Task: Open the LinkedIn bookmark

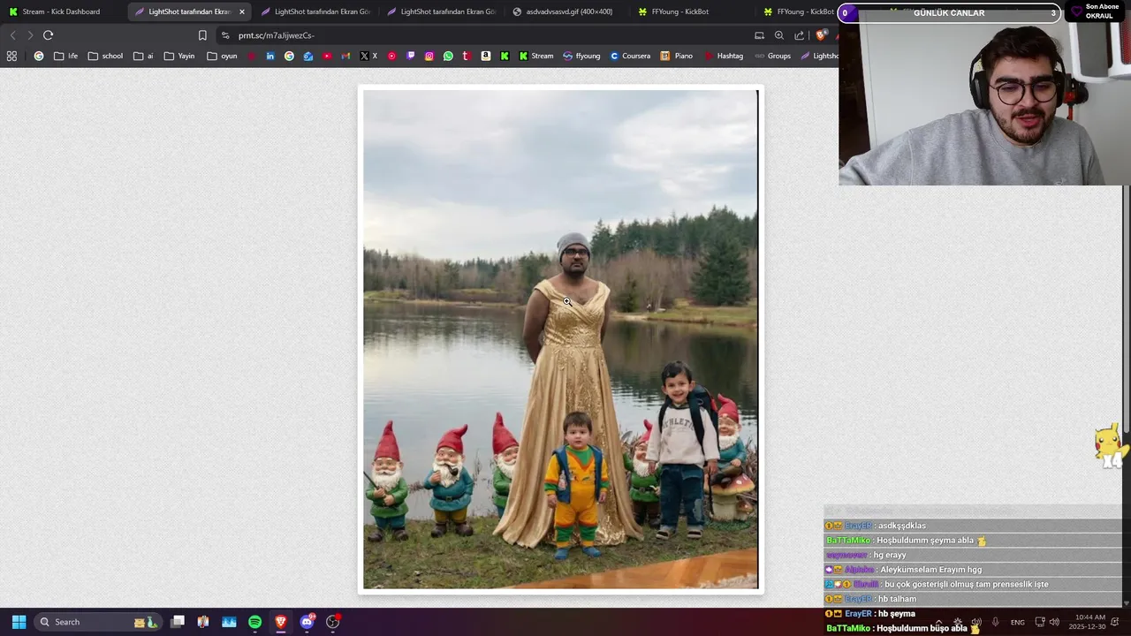Action: (x=270, y=56)
